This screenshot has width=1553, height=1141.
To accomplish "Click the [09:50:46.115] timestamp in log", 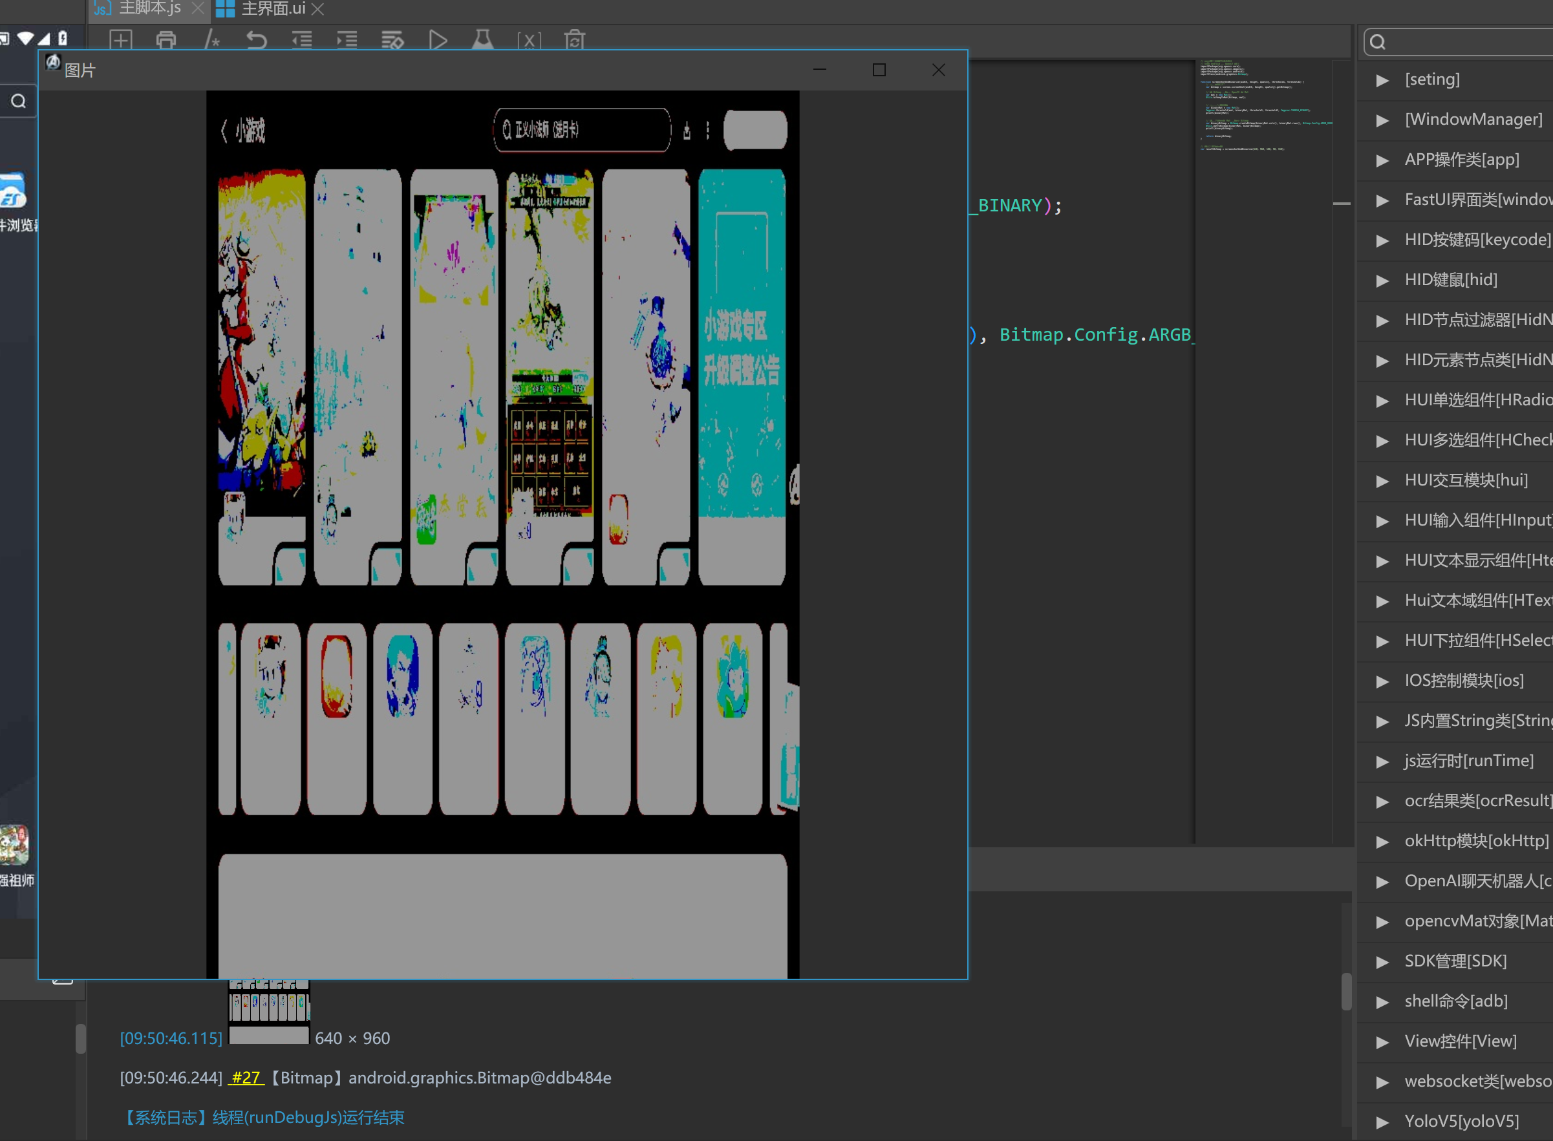I will [171, 1038].
